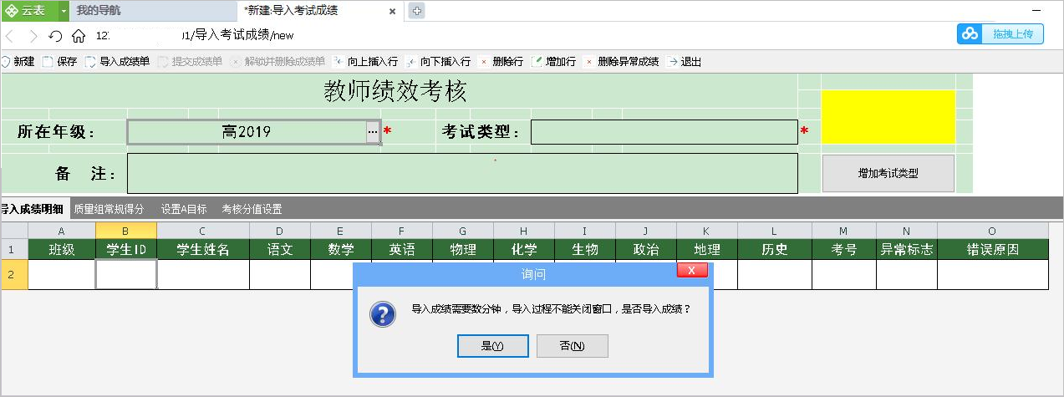
Task: Click the 云表 logo button
Action: pyautogui.click(x=29, y=11)
